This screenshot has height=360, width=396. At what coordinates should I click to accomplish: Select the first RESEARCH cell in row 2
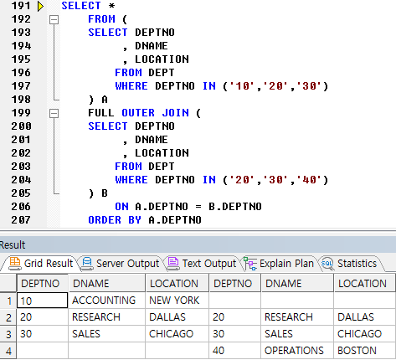[x=107, y=317]
